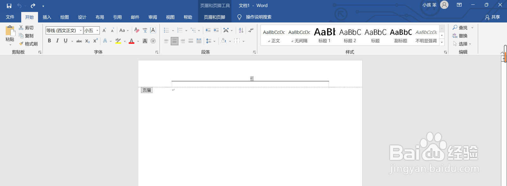
Task: Click inside the header text area
Action: pos(250,78)
